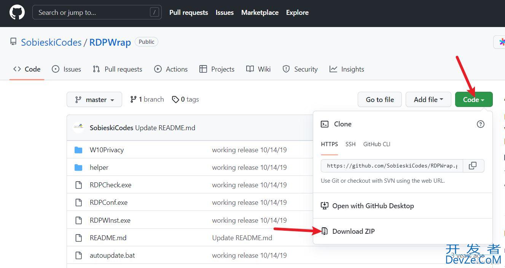The image size is (505, 268).
Task: Click Download ZIP
Action: click(x=353, y=231)
